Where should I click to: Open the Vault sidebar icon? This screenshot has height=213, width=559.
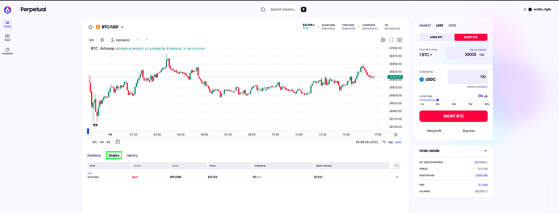coord(8,38)
